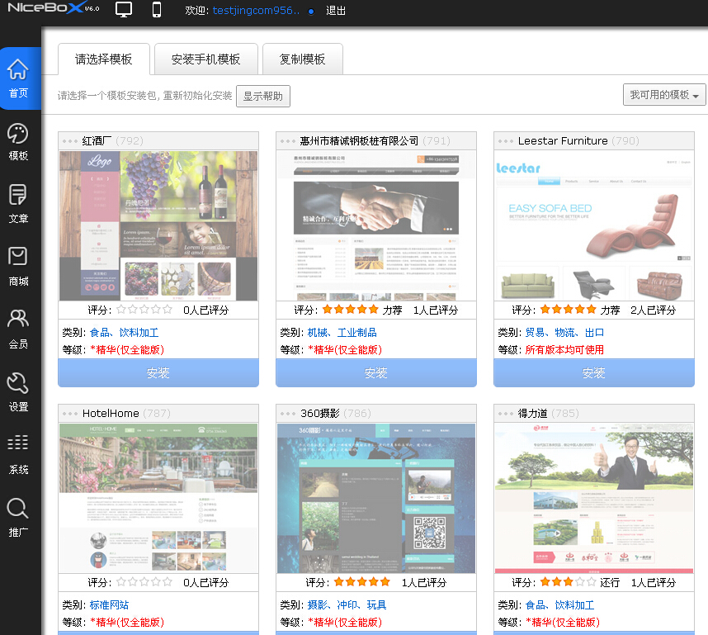Open the dots menu on Leestar Furniture card
708x635 pixels.
(x=506, y=141)
